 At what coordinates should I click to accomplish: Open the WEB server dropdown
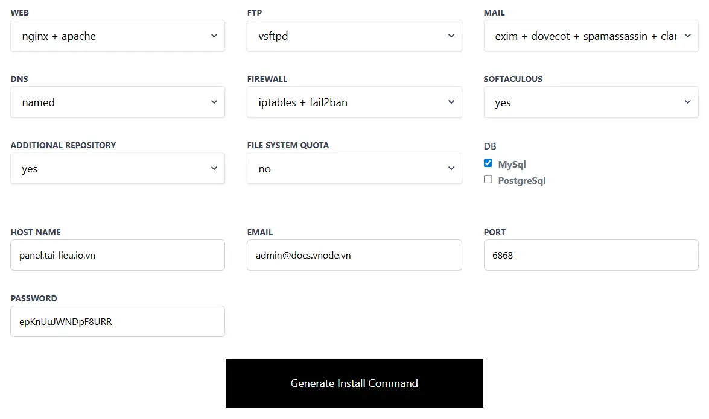click(118, 36)
